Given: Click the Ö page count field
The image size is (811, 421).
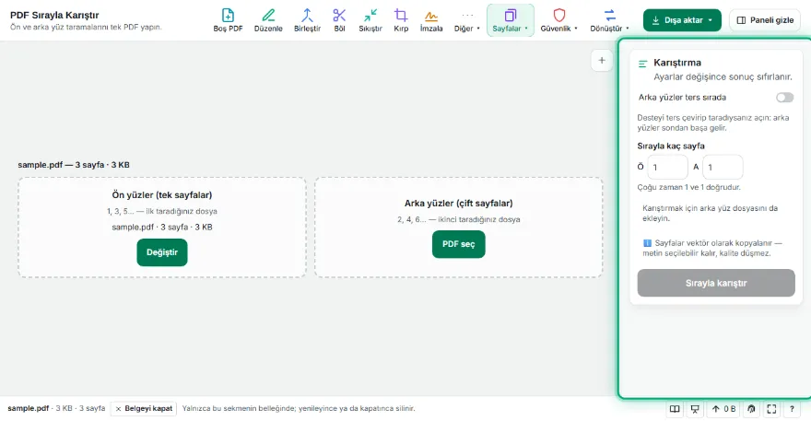Looking at the screenshot, I should point(667,167).
